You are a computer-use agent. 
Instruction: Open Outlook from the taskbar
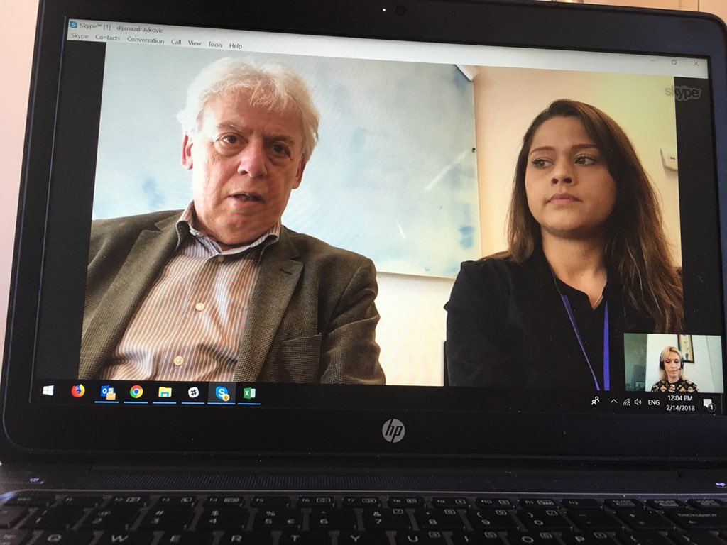[x=108, y=392]
